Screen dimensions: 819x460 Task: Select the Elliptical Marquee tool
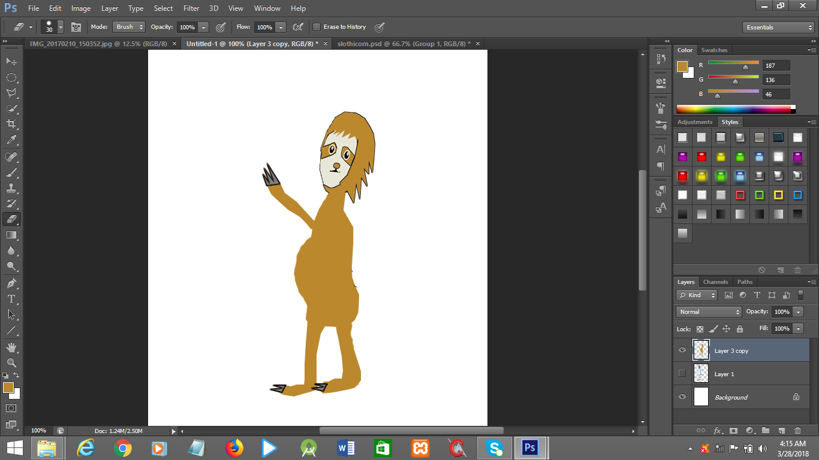(x=11, y=77)
